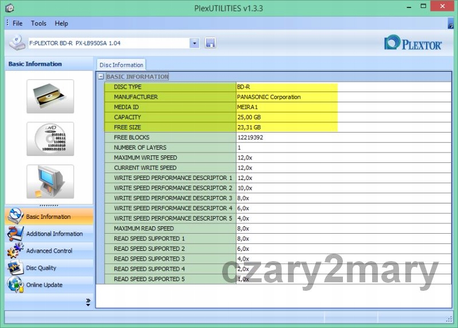458x328 pixels.
Task: Select the NUMBER OF LAYERS row
Action: click(278, 147)
